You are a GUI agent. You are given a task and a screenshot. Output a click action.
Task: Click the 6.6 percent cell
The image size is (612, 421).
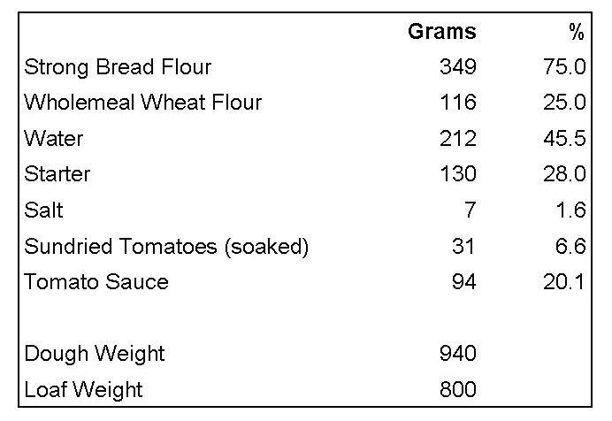(x=570, y=247)
